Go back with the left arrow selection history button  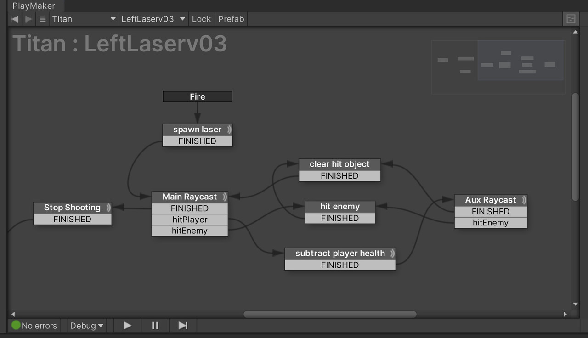coord(15,19)
